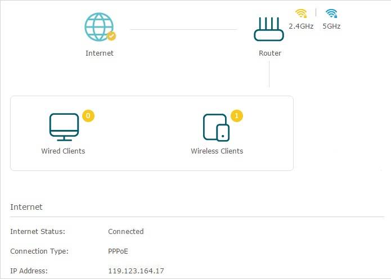Click the Wired Clients count badge 0
The height and width of the screenshot is (279, 391).
[x=88, y=116]
